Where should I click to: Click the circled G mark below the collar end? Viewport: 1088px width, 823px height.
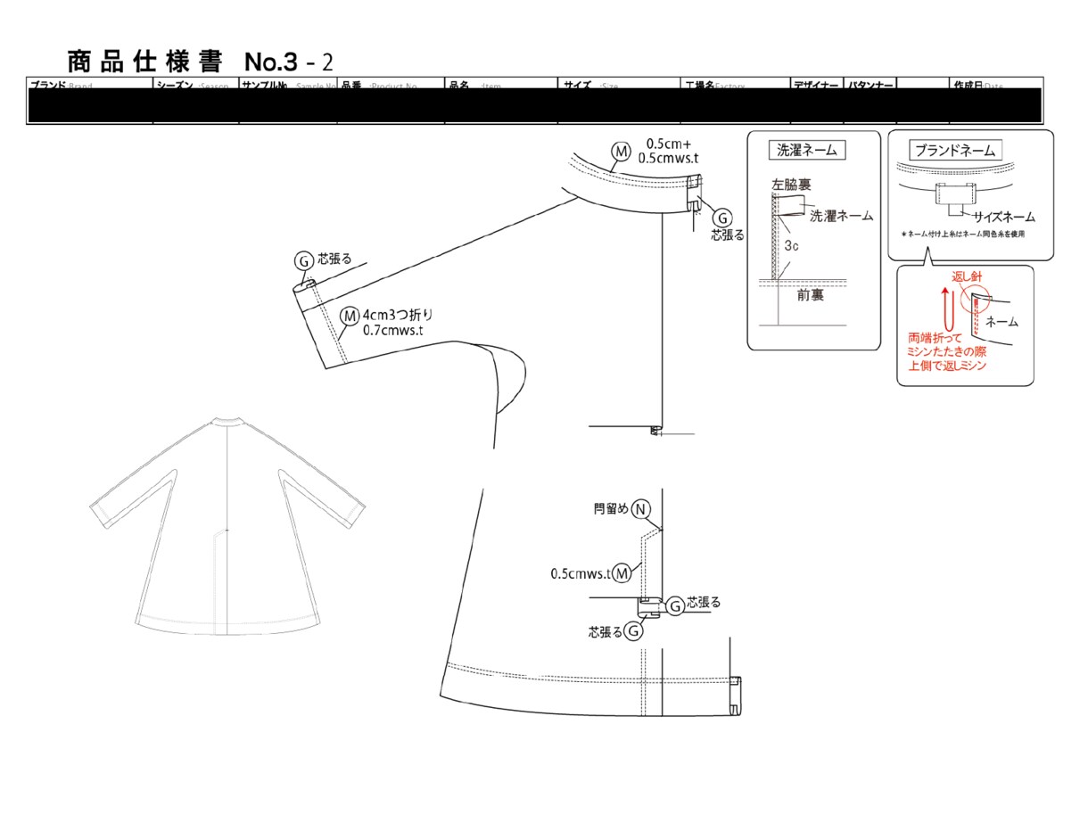pyautogui.click(x=723, y=217)
